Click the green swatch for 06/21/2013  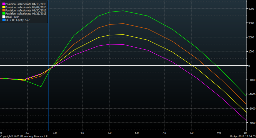[3, 13]
